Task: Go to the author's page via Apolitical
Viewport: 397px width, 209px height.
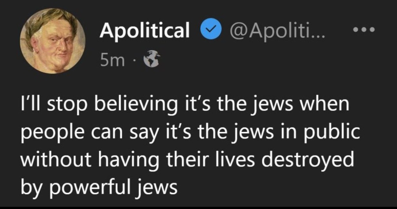Action: tap(145, 30)
